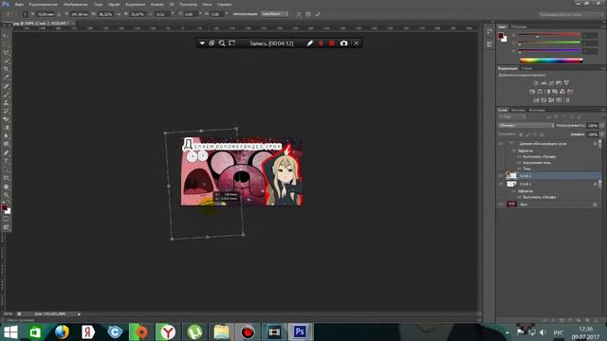
Task: Open the layer filter kind dropdown
Action: [x=512, y=117]
